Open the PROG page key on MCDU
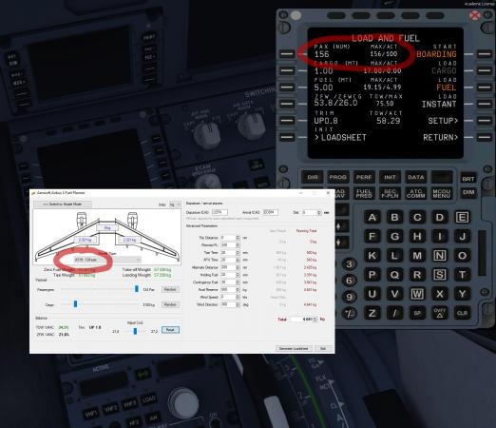Image resolution: width=496 pixels, height=428 pixels. tap(337, 177)
